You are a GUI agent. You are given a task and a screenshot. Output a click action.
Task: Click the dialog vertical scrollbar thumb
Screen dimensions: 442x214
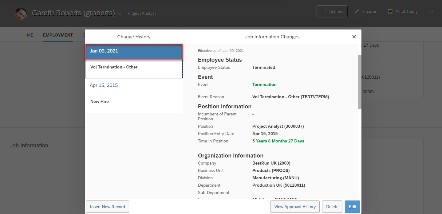coord(360,81)
